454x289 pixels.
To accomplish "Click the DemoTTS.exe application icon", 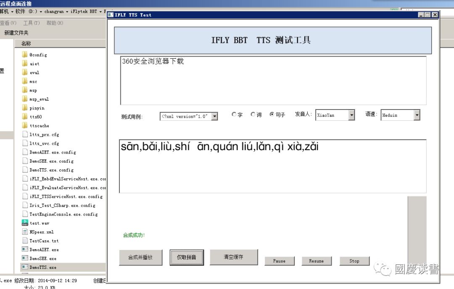I will point(25,267).
